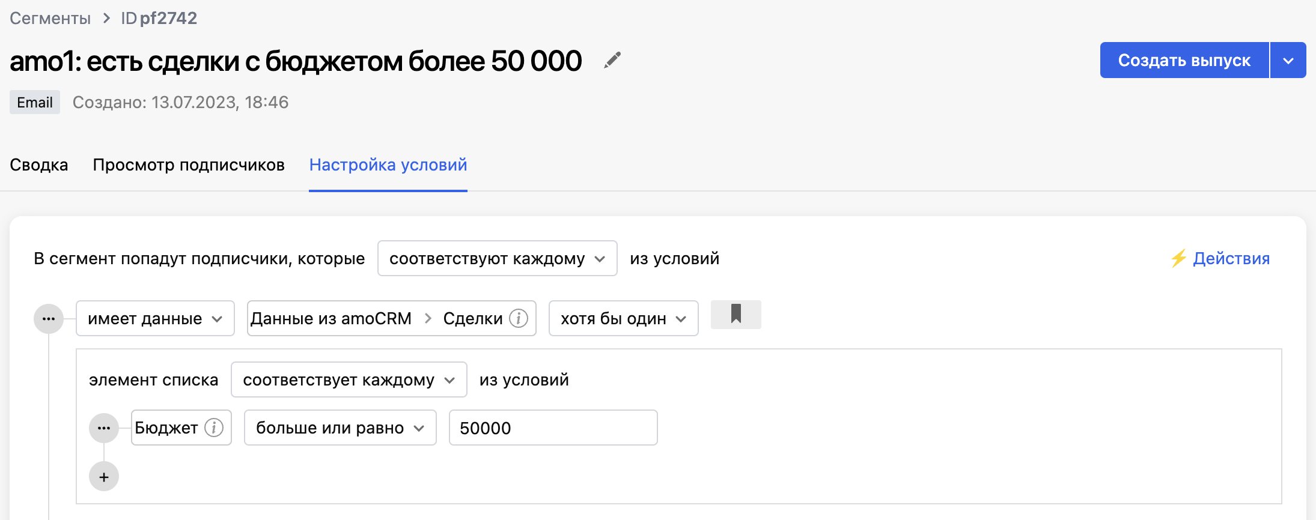The image size is (1316, 520).
Task: Expand the arrow next to Создать выпуск
Action: [1288, 61]
